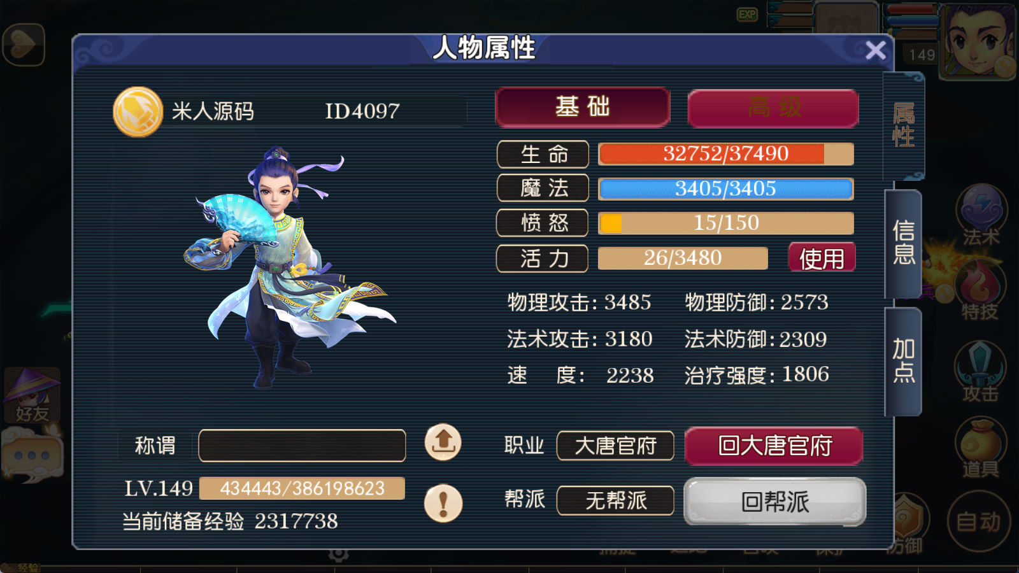1019x573 pixels.
Task: Open the 法术 spell skill icon
Action: pos(981,215)
